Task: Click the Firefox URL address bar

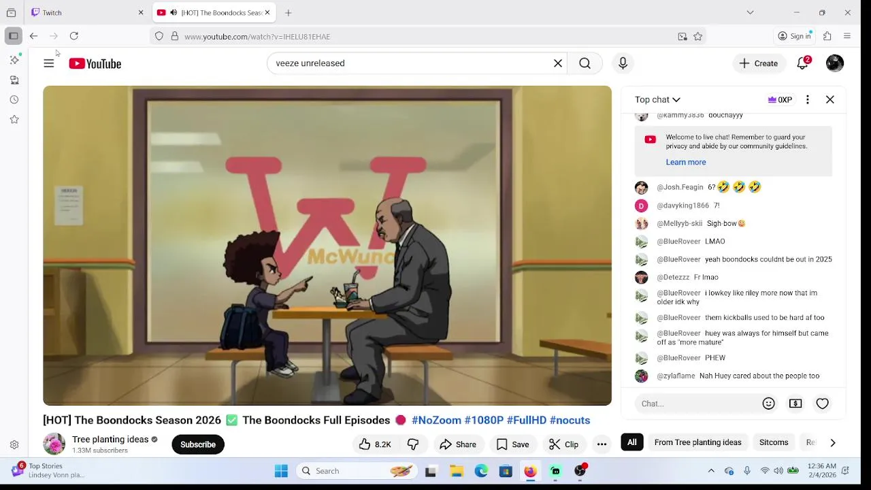Action: (x=427, y=36)
